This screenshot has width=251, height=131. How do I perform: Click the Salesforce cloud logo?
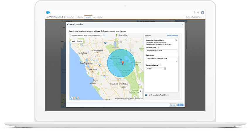click(x=48, y=13)
